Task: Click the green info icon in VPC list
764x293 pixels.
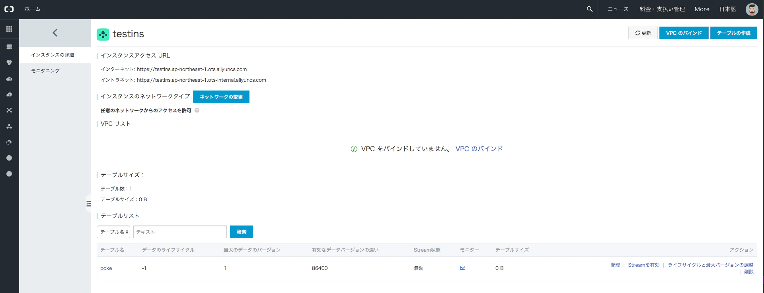Action: click(x=354, y=149)
